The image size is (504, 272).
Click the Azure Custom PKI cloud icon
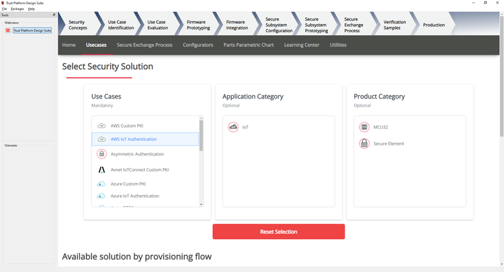pyautogui.click(x=101, y=184)
